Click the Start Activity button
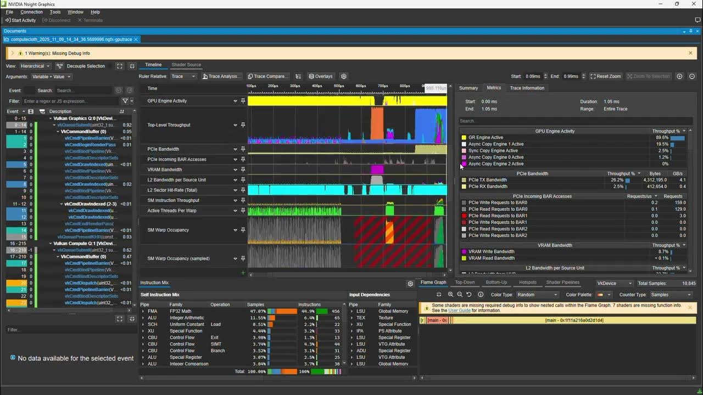Image resolution: width=703 pixels, height=395 pixels. [20, 20]
